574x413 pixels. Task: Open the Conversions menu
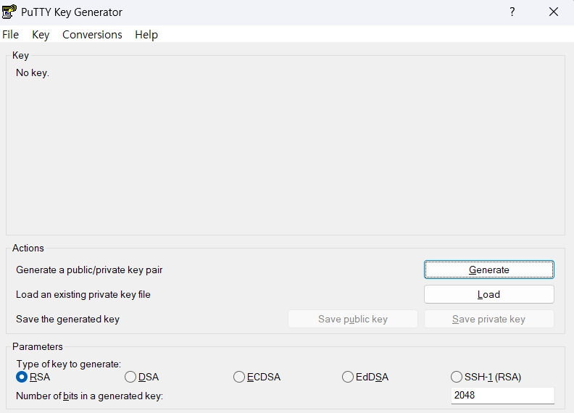[92, 35]
